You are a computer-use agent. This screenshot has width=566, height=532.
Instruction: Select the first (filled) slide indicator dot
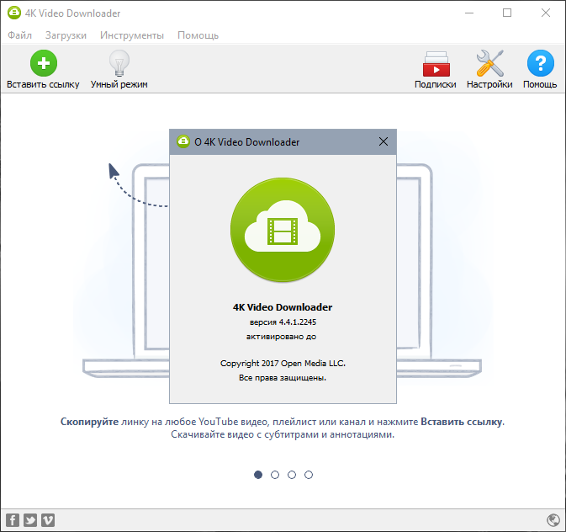[x=258, y=475]
